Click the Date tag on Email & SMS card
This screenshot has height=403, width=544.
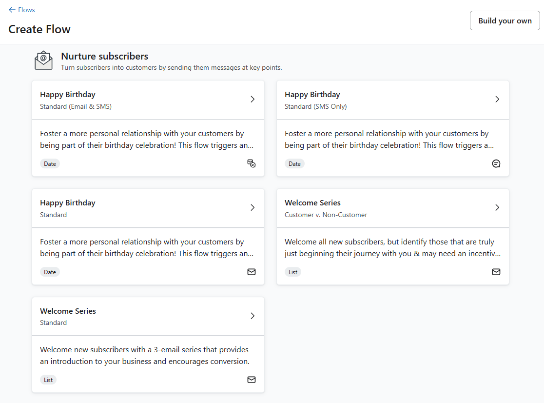50,164
